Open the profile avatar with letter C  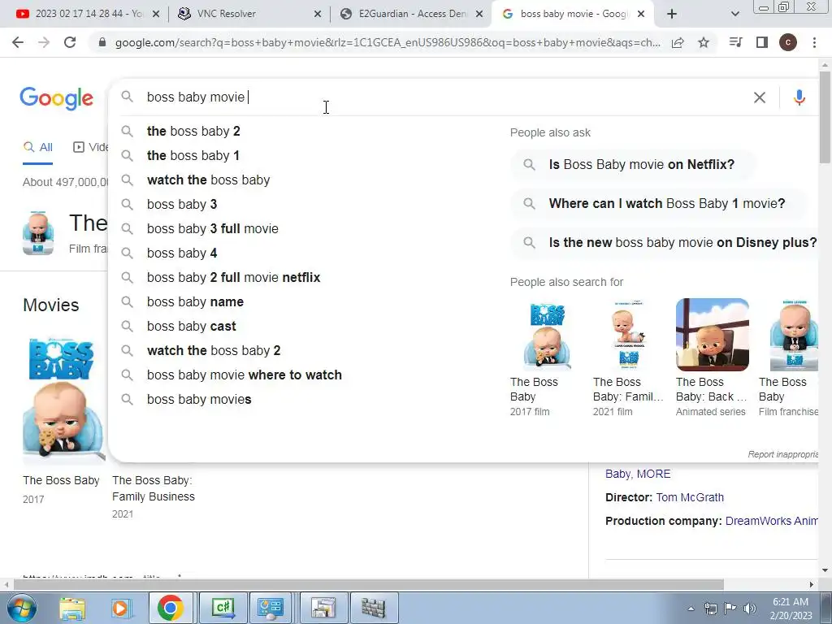[x=788, y=42]
